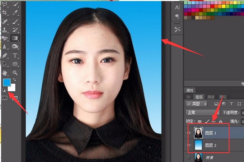The image size is (244, 162).
Task: Select the layer named 图层 1
Action: coord(211,133)
